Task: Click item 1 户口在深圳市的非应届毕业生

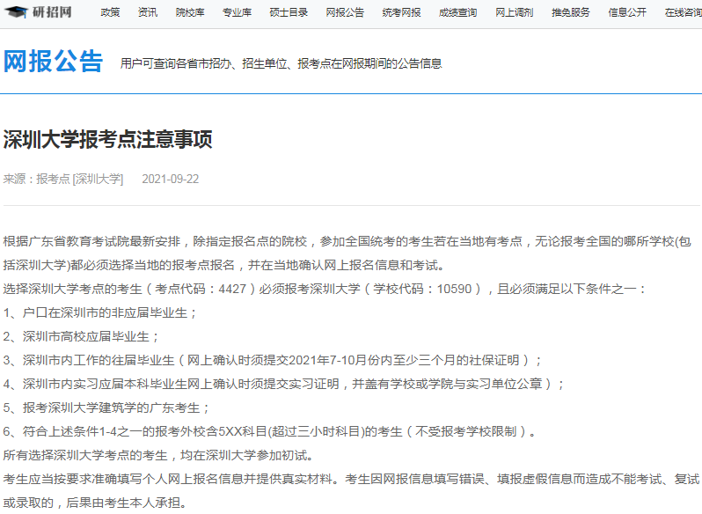Action: click(99, 312)
